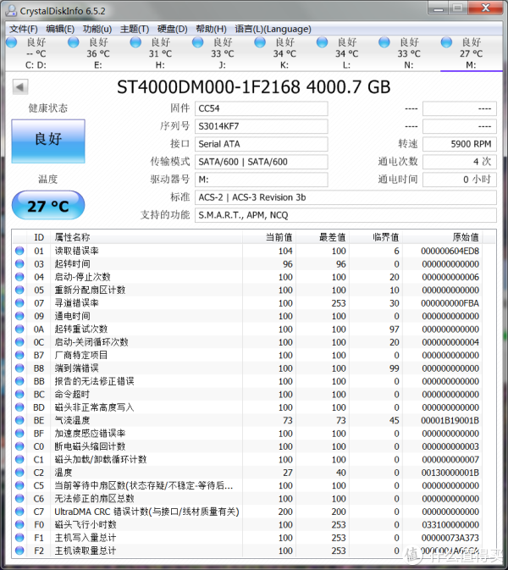This screenshot has width=508, height=570.
Task: Click status icon for 09 通电时间
Action: 19,316
